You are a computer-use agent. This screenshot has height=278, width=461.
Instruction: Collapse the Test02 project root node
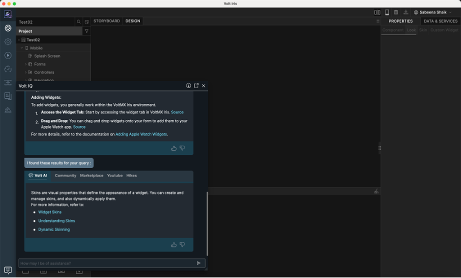click(x=19, y=40)
